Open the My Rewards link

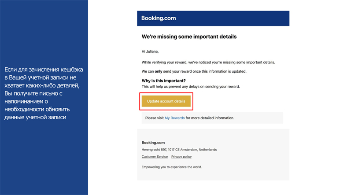(x=175, y=118)
